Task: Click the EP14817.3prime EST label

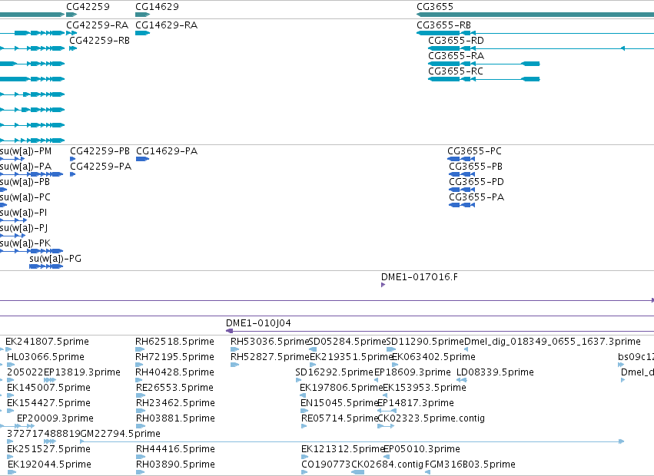Action: [x=416, y=403]
